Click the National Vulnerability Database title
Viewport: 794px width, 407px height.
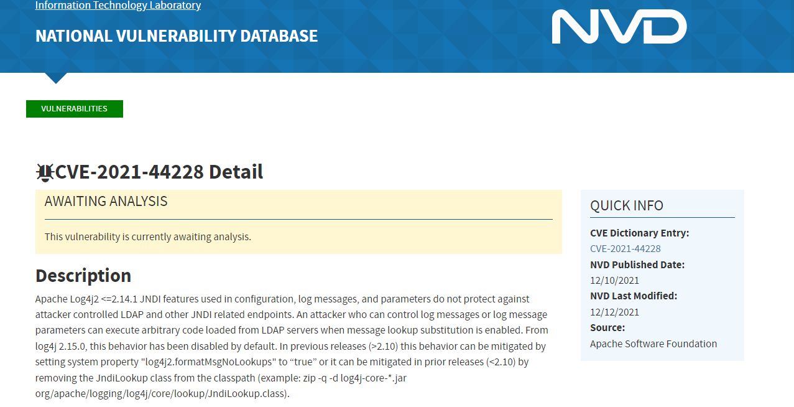point(177,36)
